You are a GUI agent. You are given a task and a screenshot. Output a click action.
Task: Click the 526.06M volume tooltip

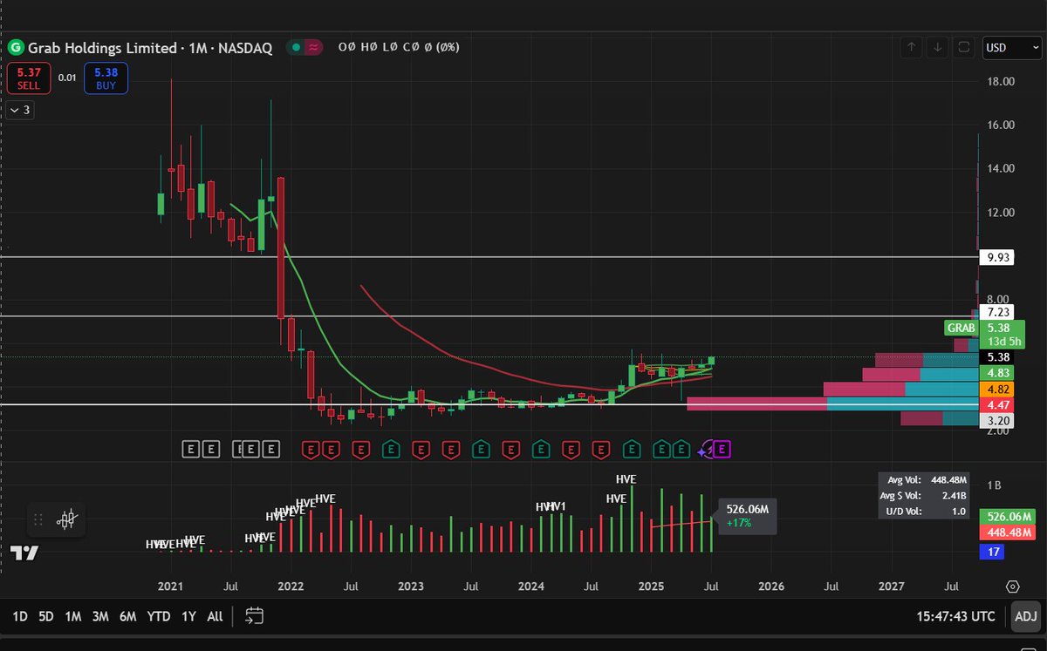point(747,515)
